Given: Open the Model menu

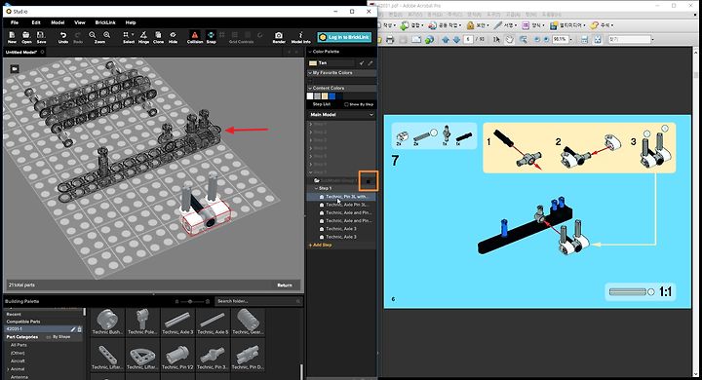Looking at the screenshot, I should [x=58, y=22].
